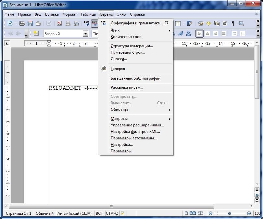The height and width of the screenshot is (219, 263).
Task: Jump to previous page with the scrollbar double-arrow
Action: tap(257, 190)
